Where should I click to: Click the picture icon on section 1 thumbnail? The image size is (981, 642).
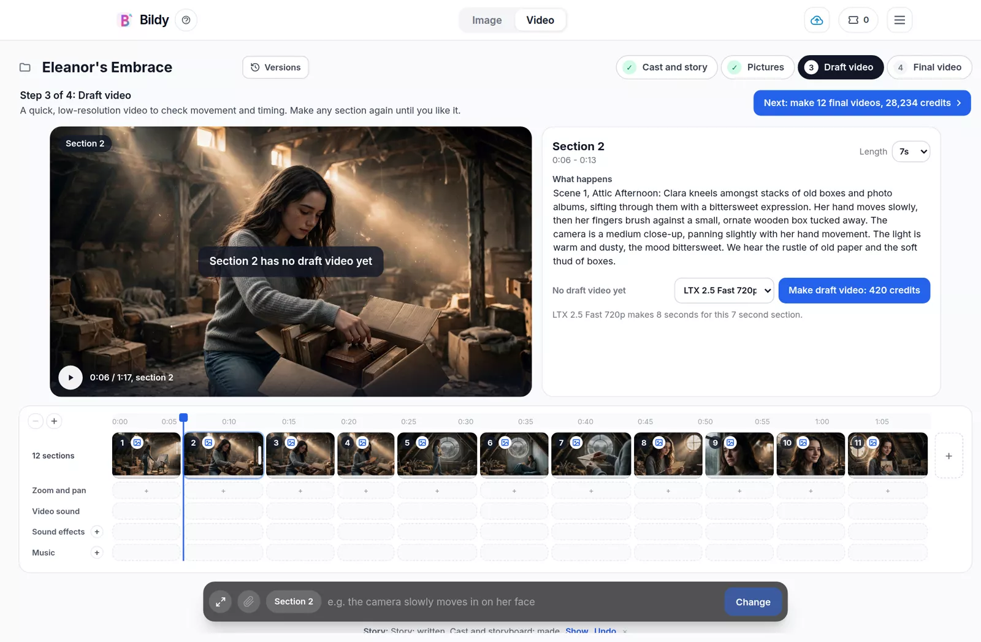point(137,443)
